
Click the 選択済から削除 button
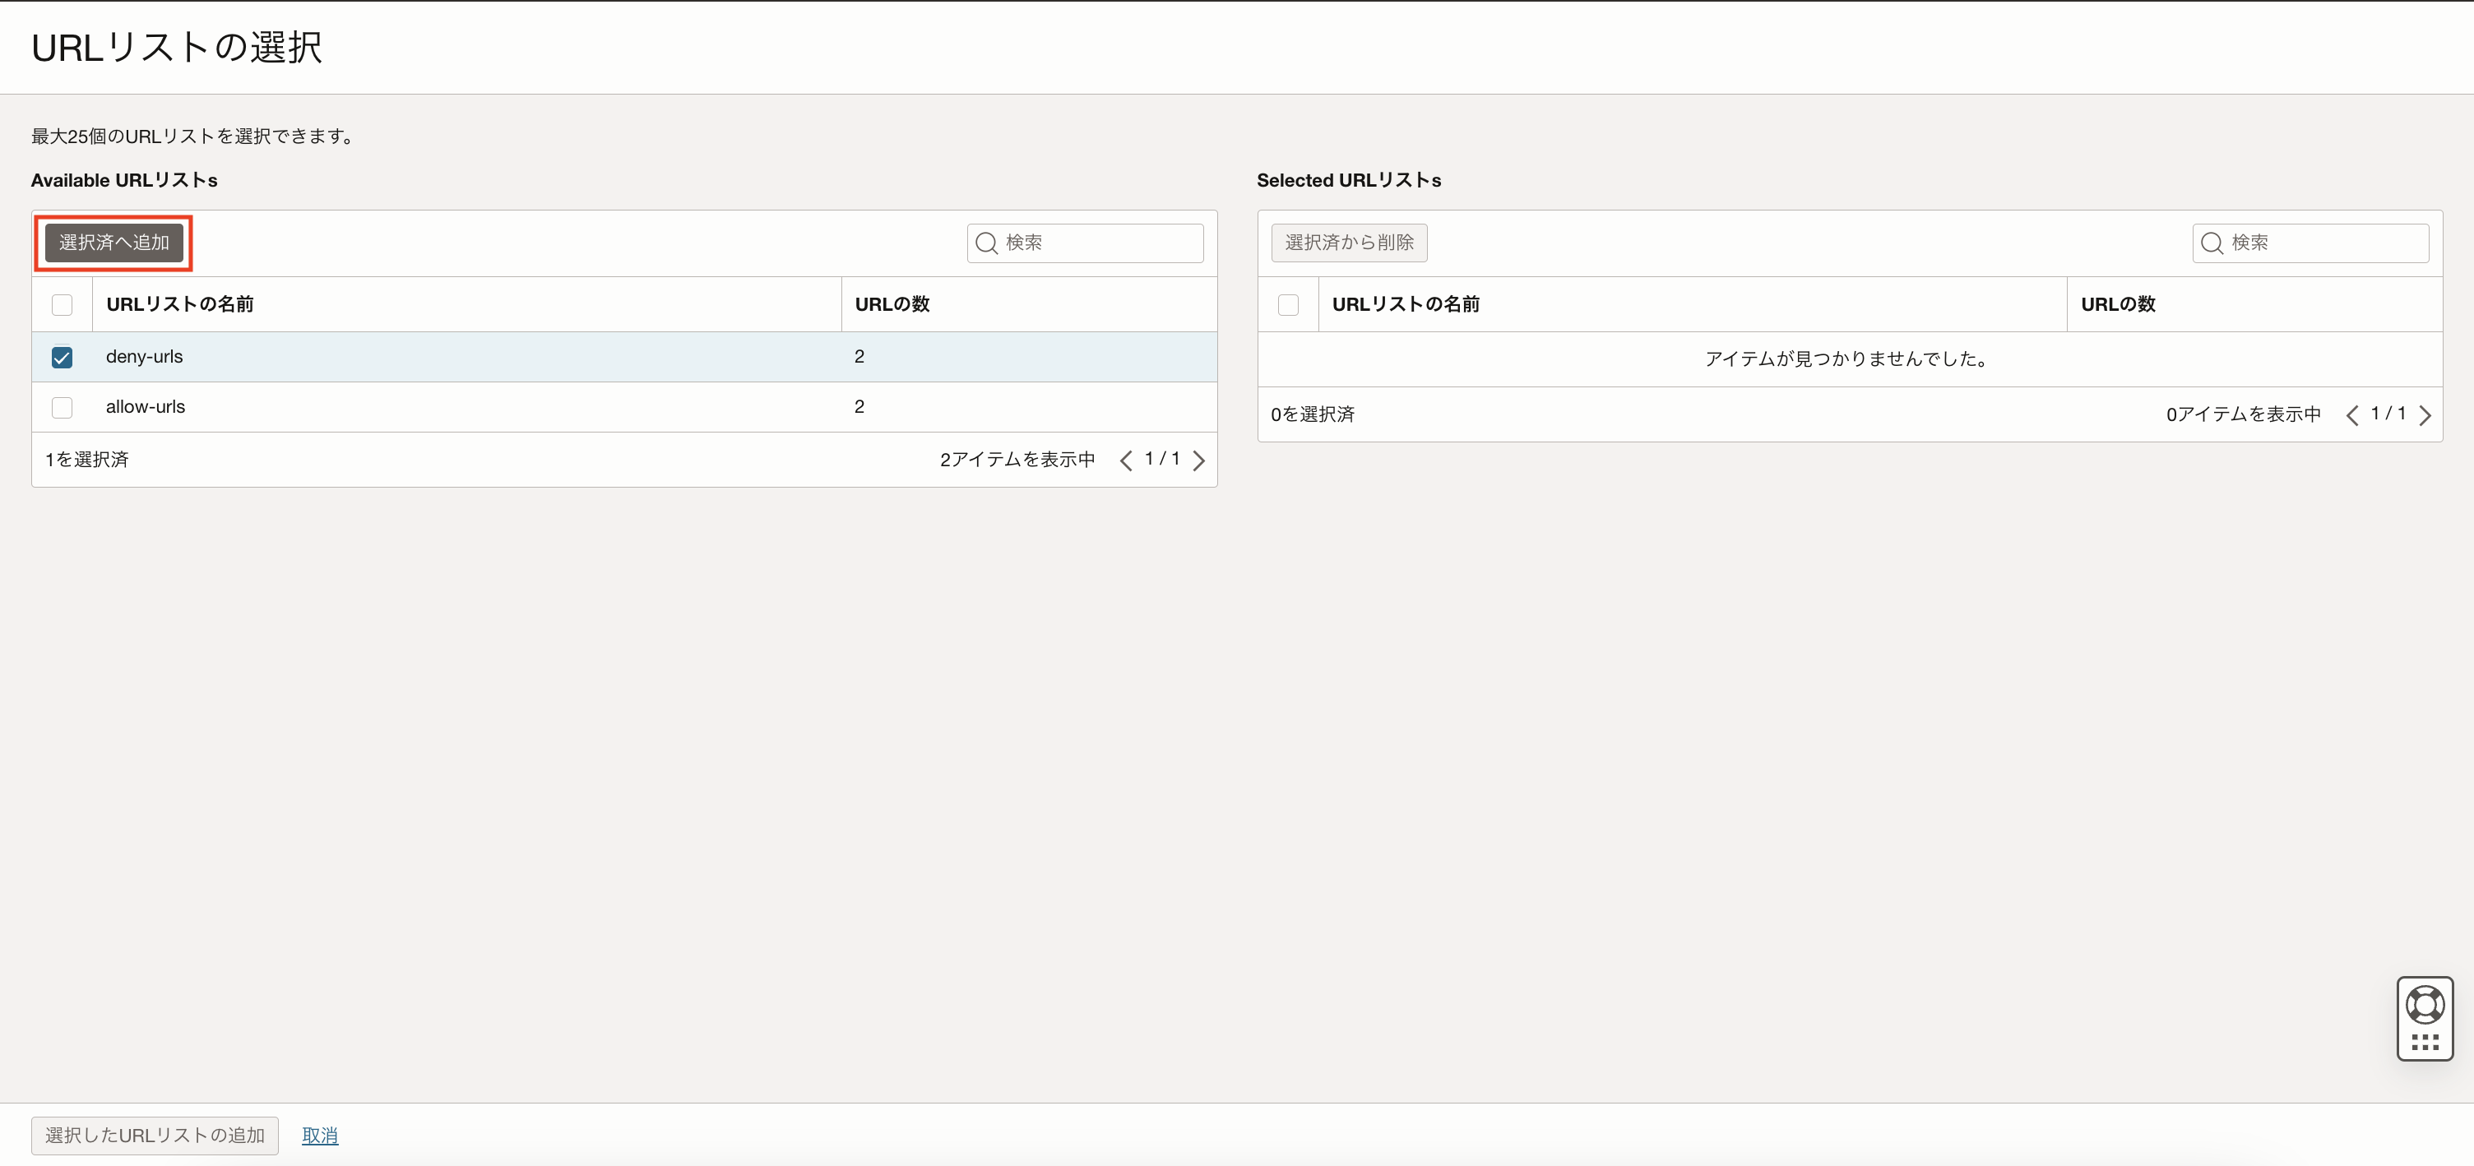1348,243
